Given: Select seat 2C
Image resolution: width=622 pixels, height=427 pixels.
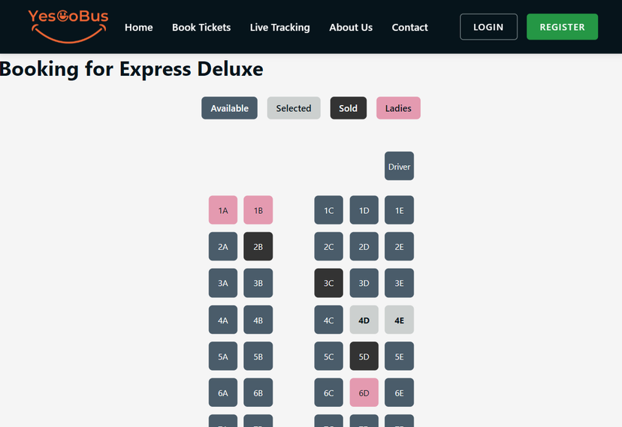Looking at the screenshot, I should 328,246.
